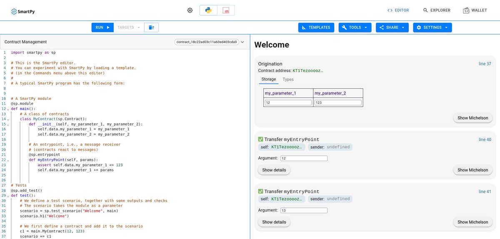Open the Templates list
The image size is (500, 239).
click(x=316, y=27)
